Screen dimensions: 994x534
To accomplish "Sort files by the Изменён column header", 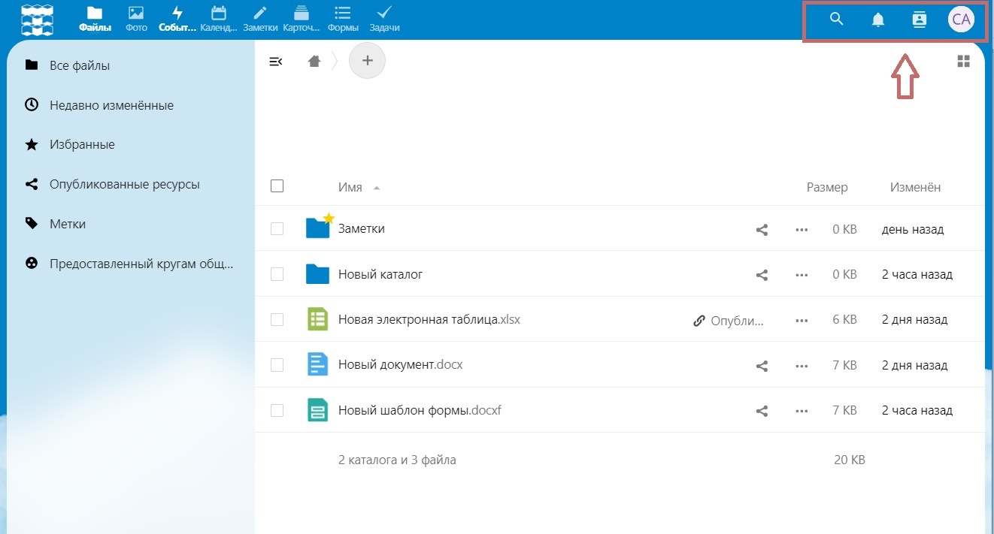I will click(x=915, y=187).
